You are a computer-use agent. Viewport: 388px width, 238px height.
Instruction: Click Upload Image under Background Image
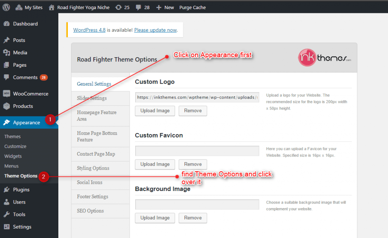coord(155,218)
